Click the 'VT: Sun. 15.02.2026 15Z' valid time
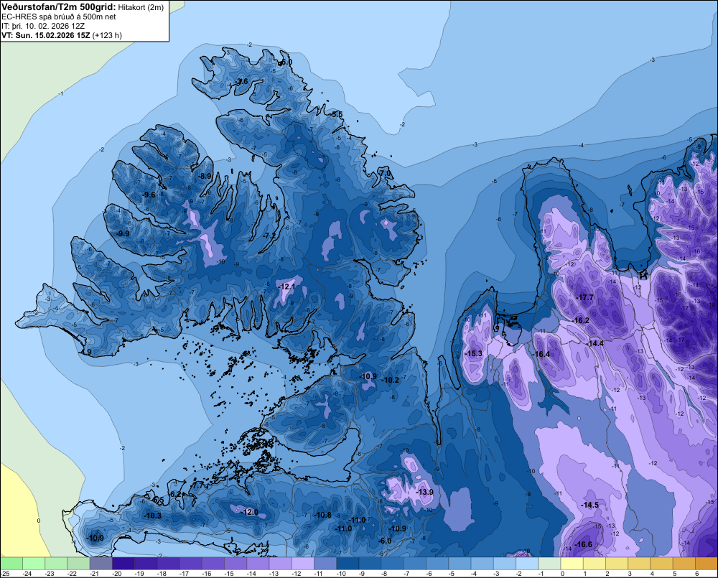This screenshot has height=578, width=718. (x=46, y=35)
